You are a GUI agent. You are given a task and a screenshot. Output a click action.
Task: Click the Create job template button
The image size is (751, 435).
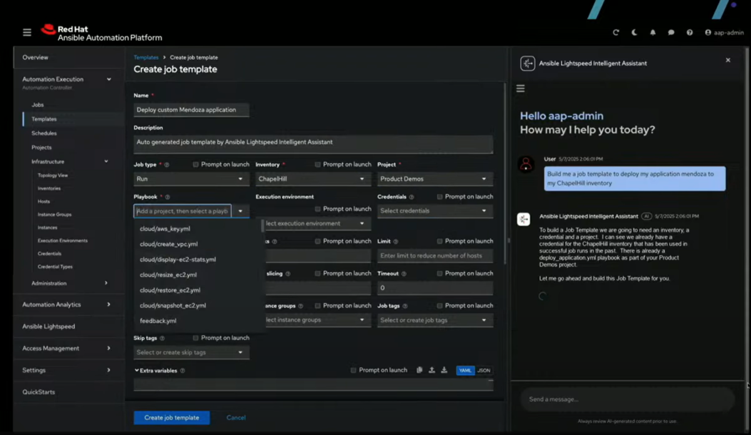pos(171,417)
